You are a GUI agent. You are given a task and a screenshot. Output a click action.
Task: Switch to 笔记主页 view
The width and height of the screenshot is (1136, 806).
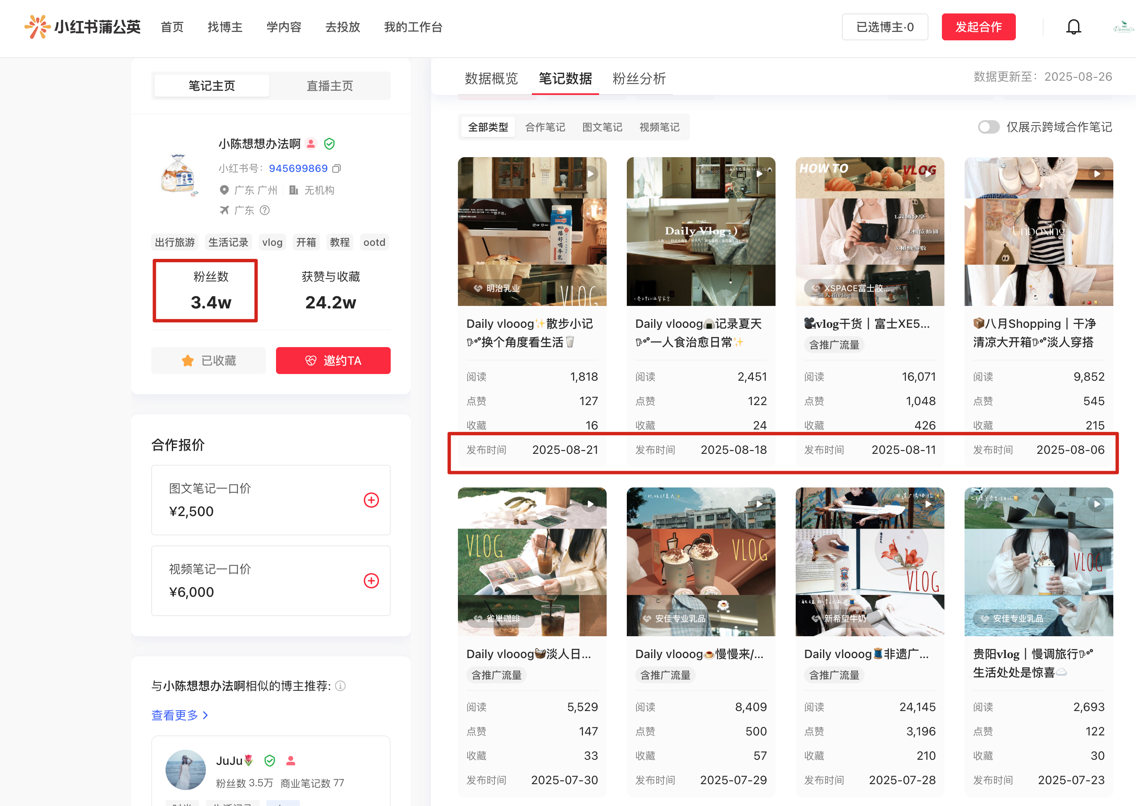212,86
